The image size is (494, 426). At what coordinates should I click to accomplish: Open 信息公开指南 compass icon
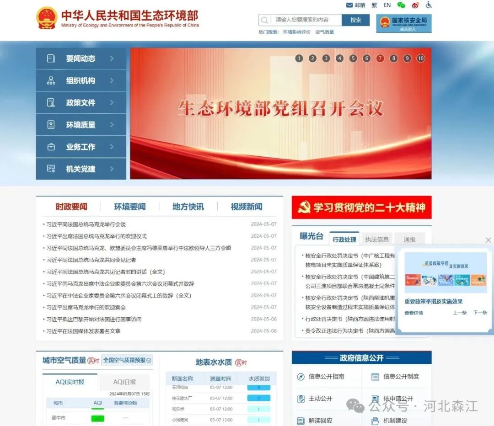coord(301,377)
